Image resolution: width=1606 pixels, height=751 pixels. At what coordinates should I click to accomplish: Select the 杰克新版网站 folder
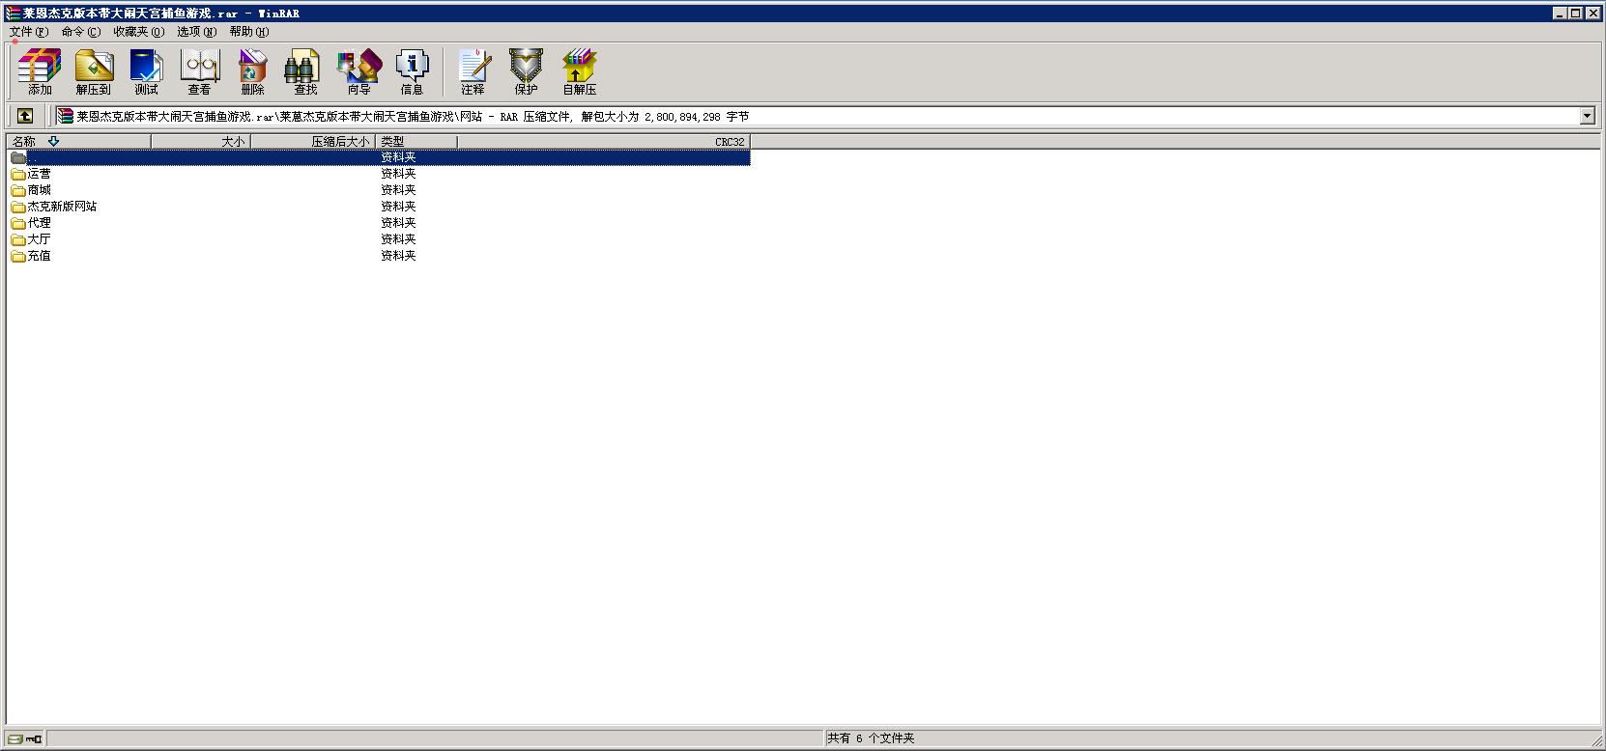pos(62,207)
